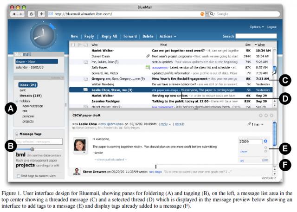
Task: Click the close link in tag popup
Action: [265, 160]
